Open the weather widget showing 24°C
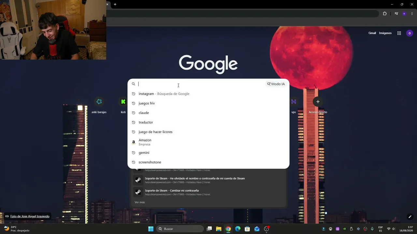Viewport: 417px width, 234px height. click(x=16, y=229)
